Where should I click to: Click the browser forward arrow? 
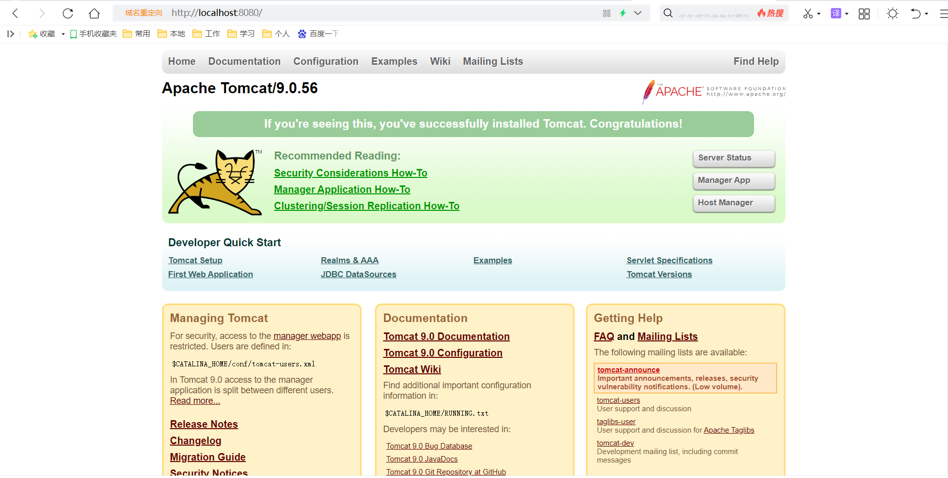tap(42, 13)
